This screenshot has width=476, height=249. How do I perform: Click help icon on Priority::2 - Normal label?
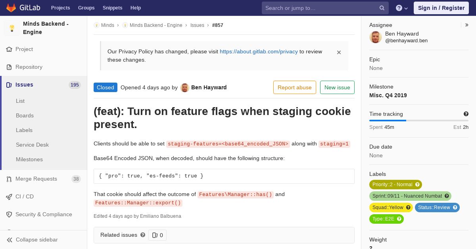point(417,185)
